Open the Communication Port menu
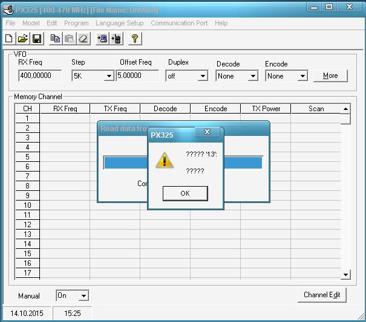Screen dimensions: 366x322 179,23
